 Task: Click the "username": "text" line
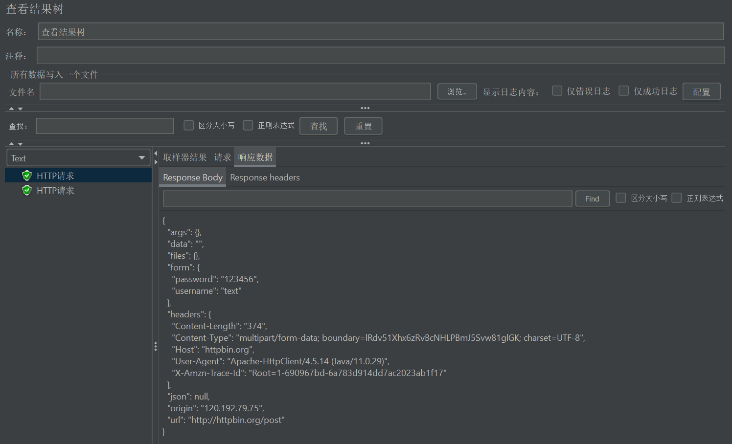tap(206, 291)
